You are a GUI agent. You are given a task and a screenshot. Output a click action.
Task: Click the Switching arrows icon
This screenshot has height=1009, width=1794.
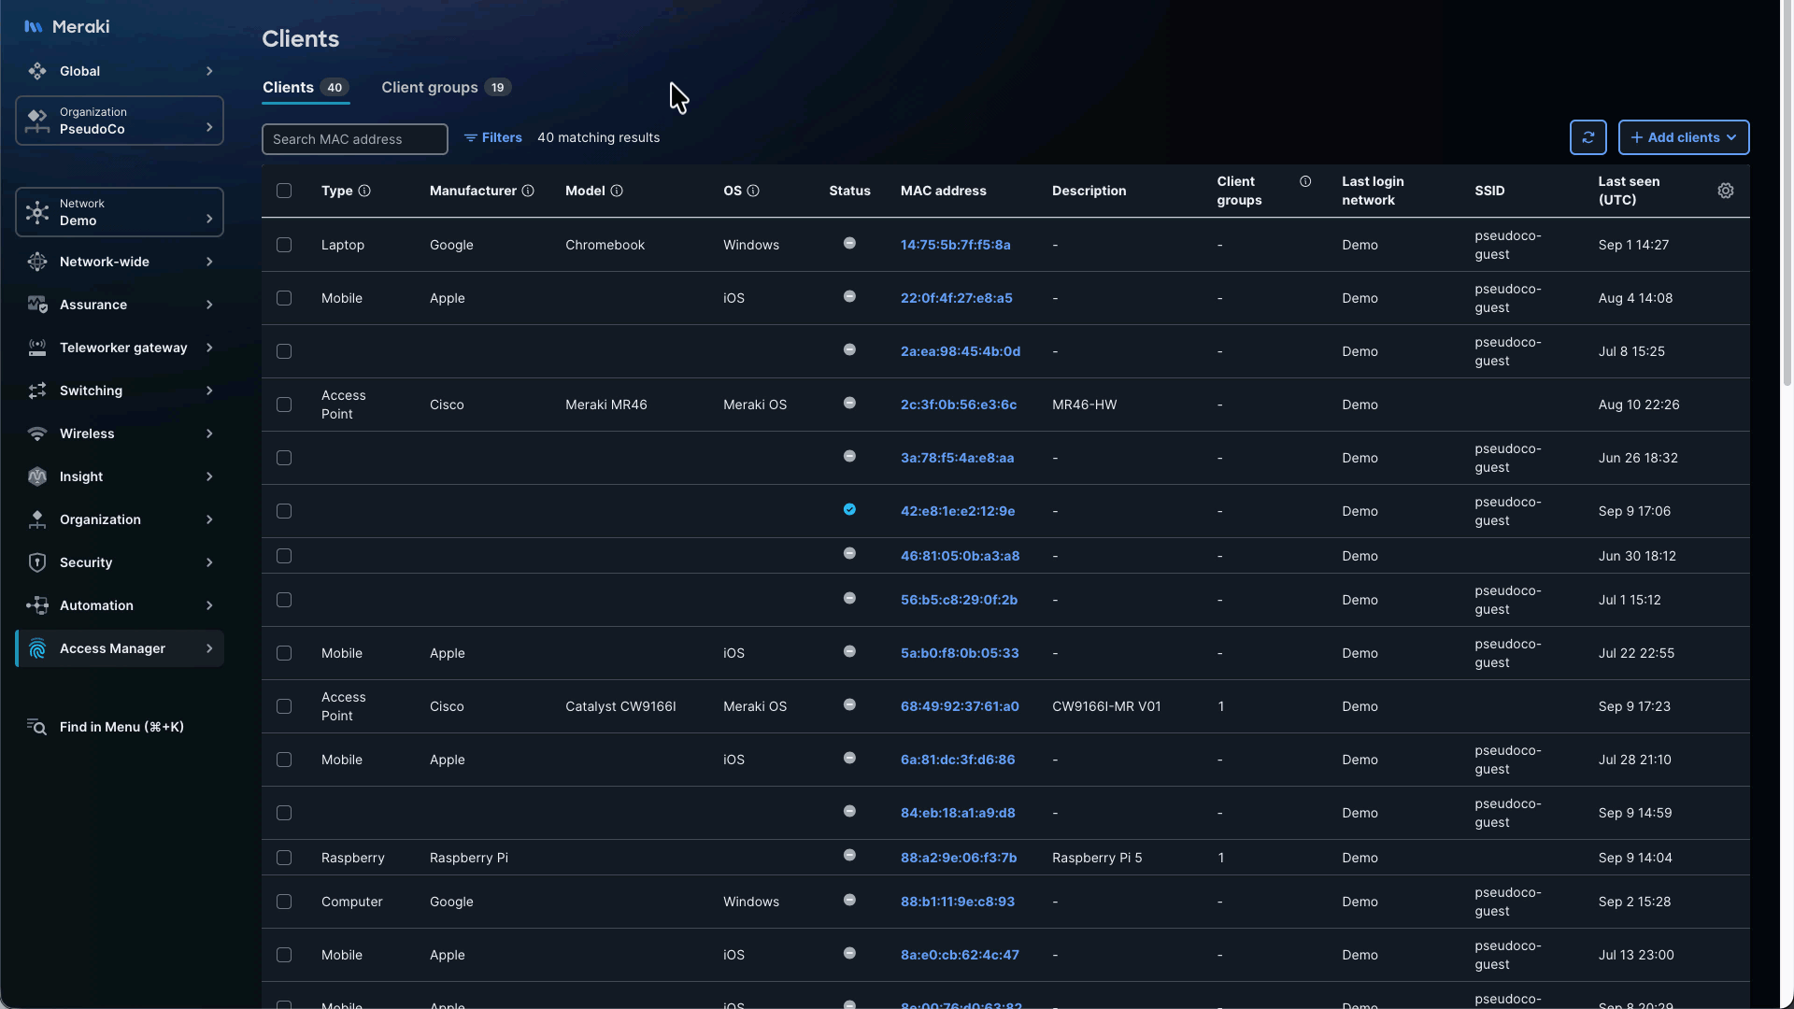[x=37, y=391]
